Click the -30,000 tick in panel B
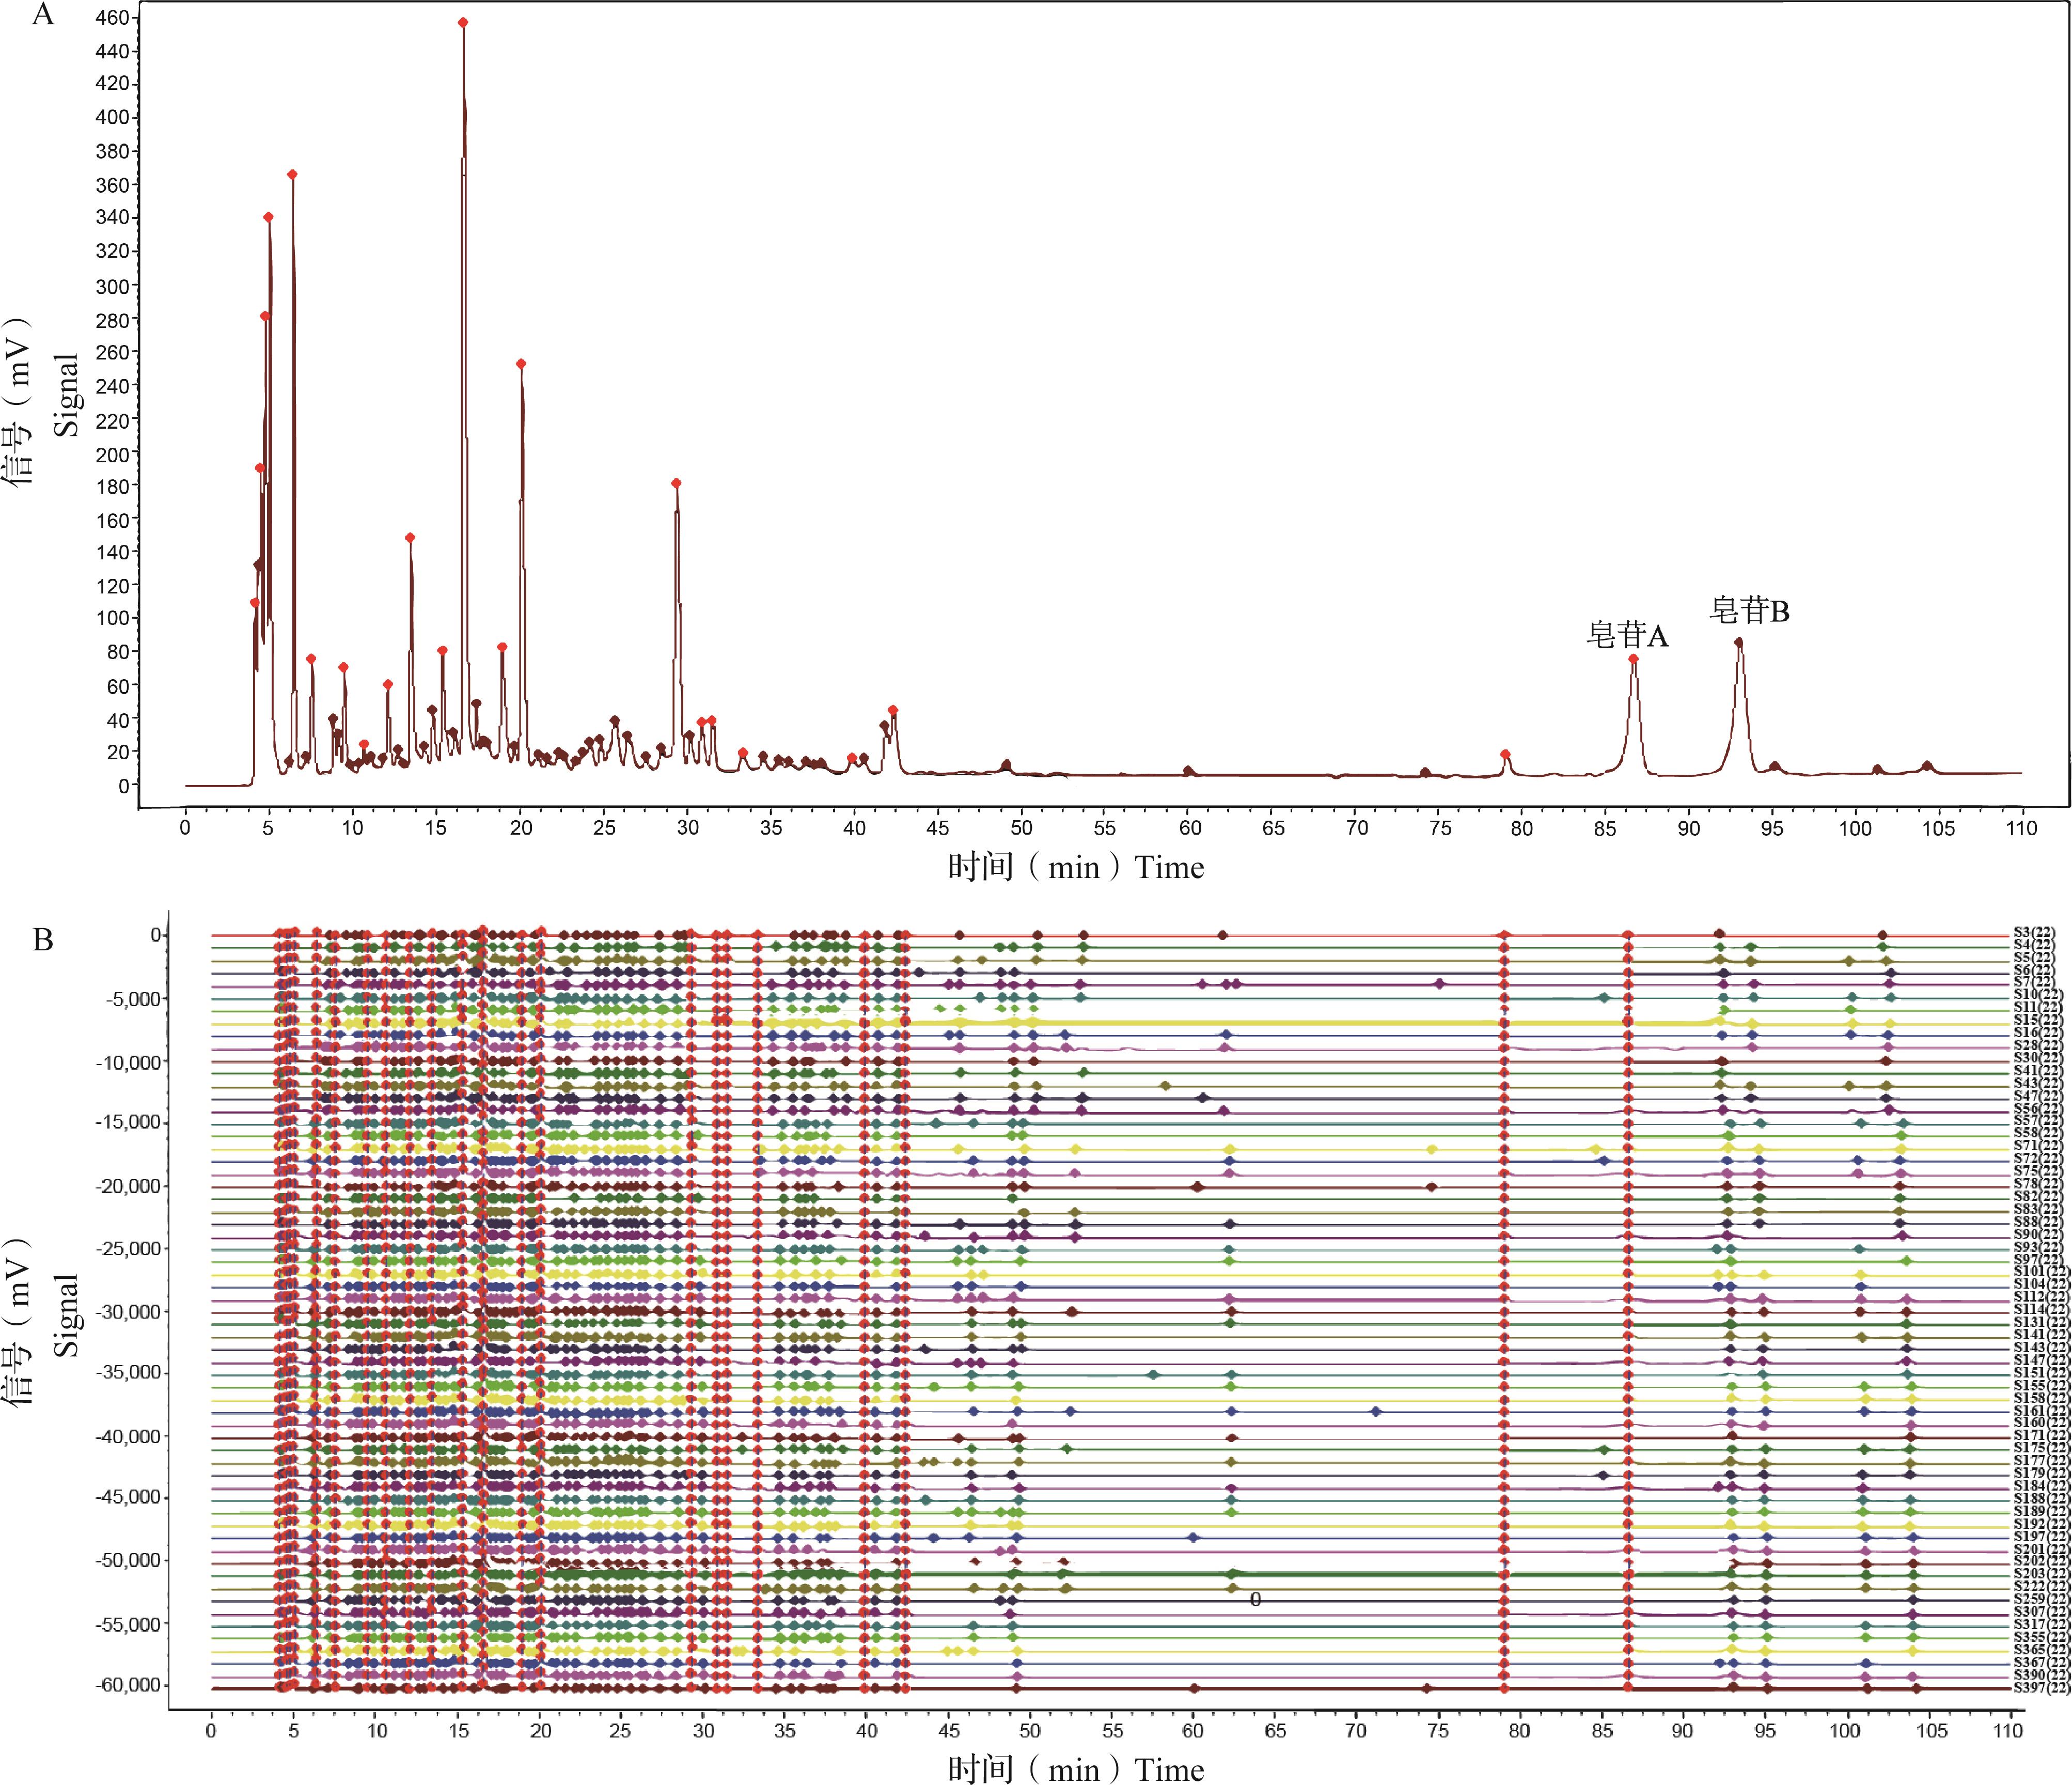 [128, 1311]
